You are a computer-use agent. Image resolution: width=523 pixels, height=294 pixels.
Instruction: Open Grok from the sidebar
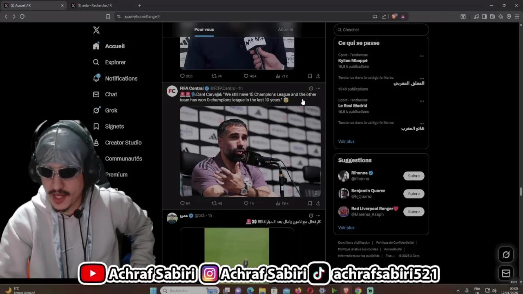[105, 110]
